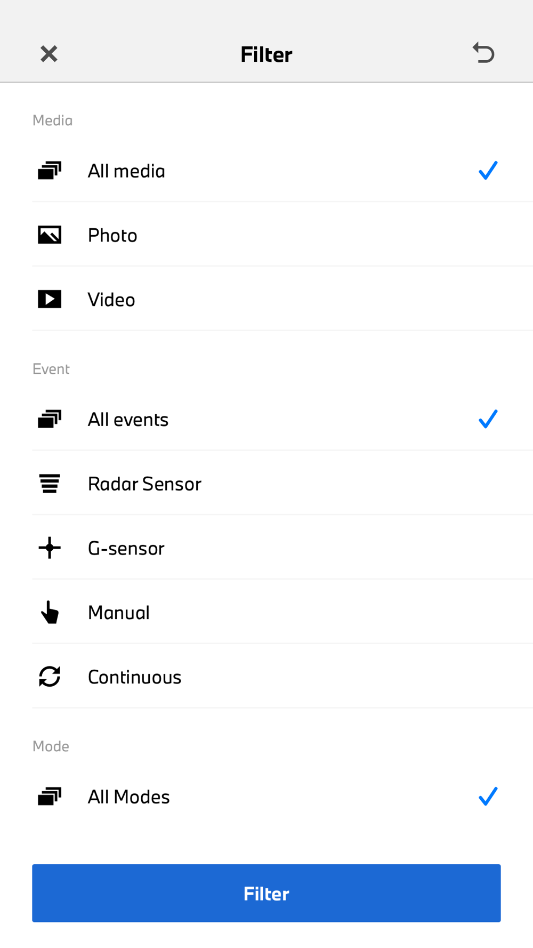Screen dimensions: 533x948
Task: Toggle the All Modes checkmark
Action: click(x=488, y=797)
